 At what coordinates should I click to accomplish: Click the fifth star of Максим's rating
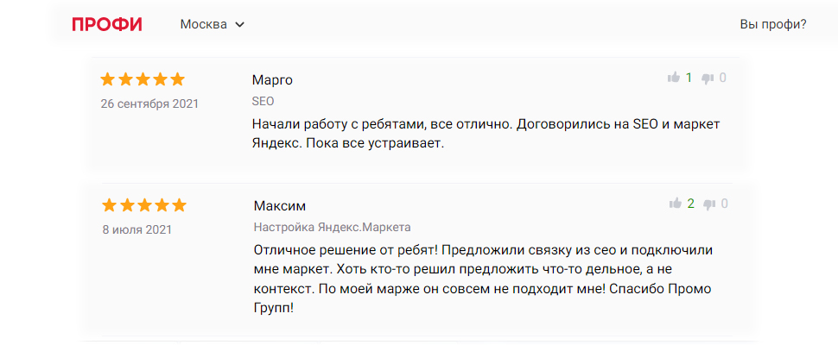click(179, 205)
